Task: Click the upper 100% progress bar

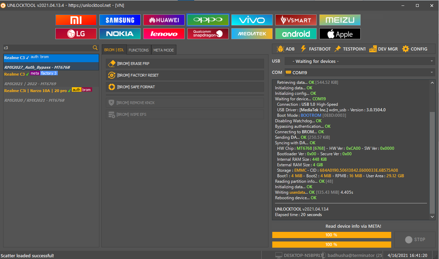Action: click(x=331, y=235)
